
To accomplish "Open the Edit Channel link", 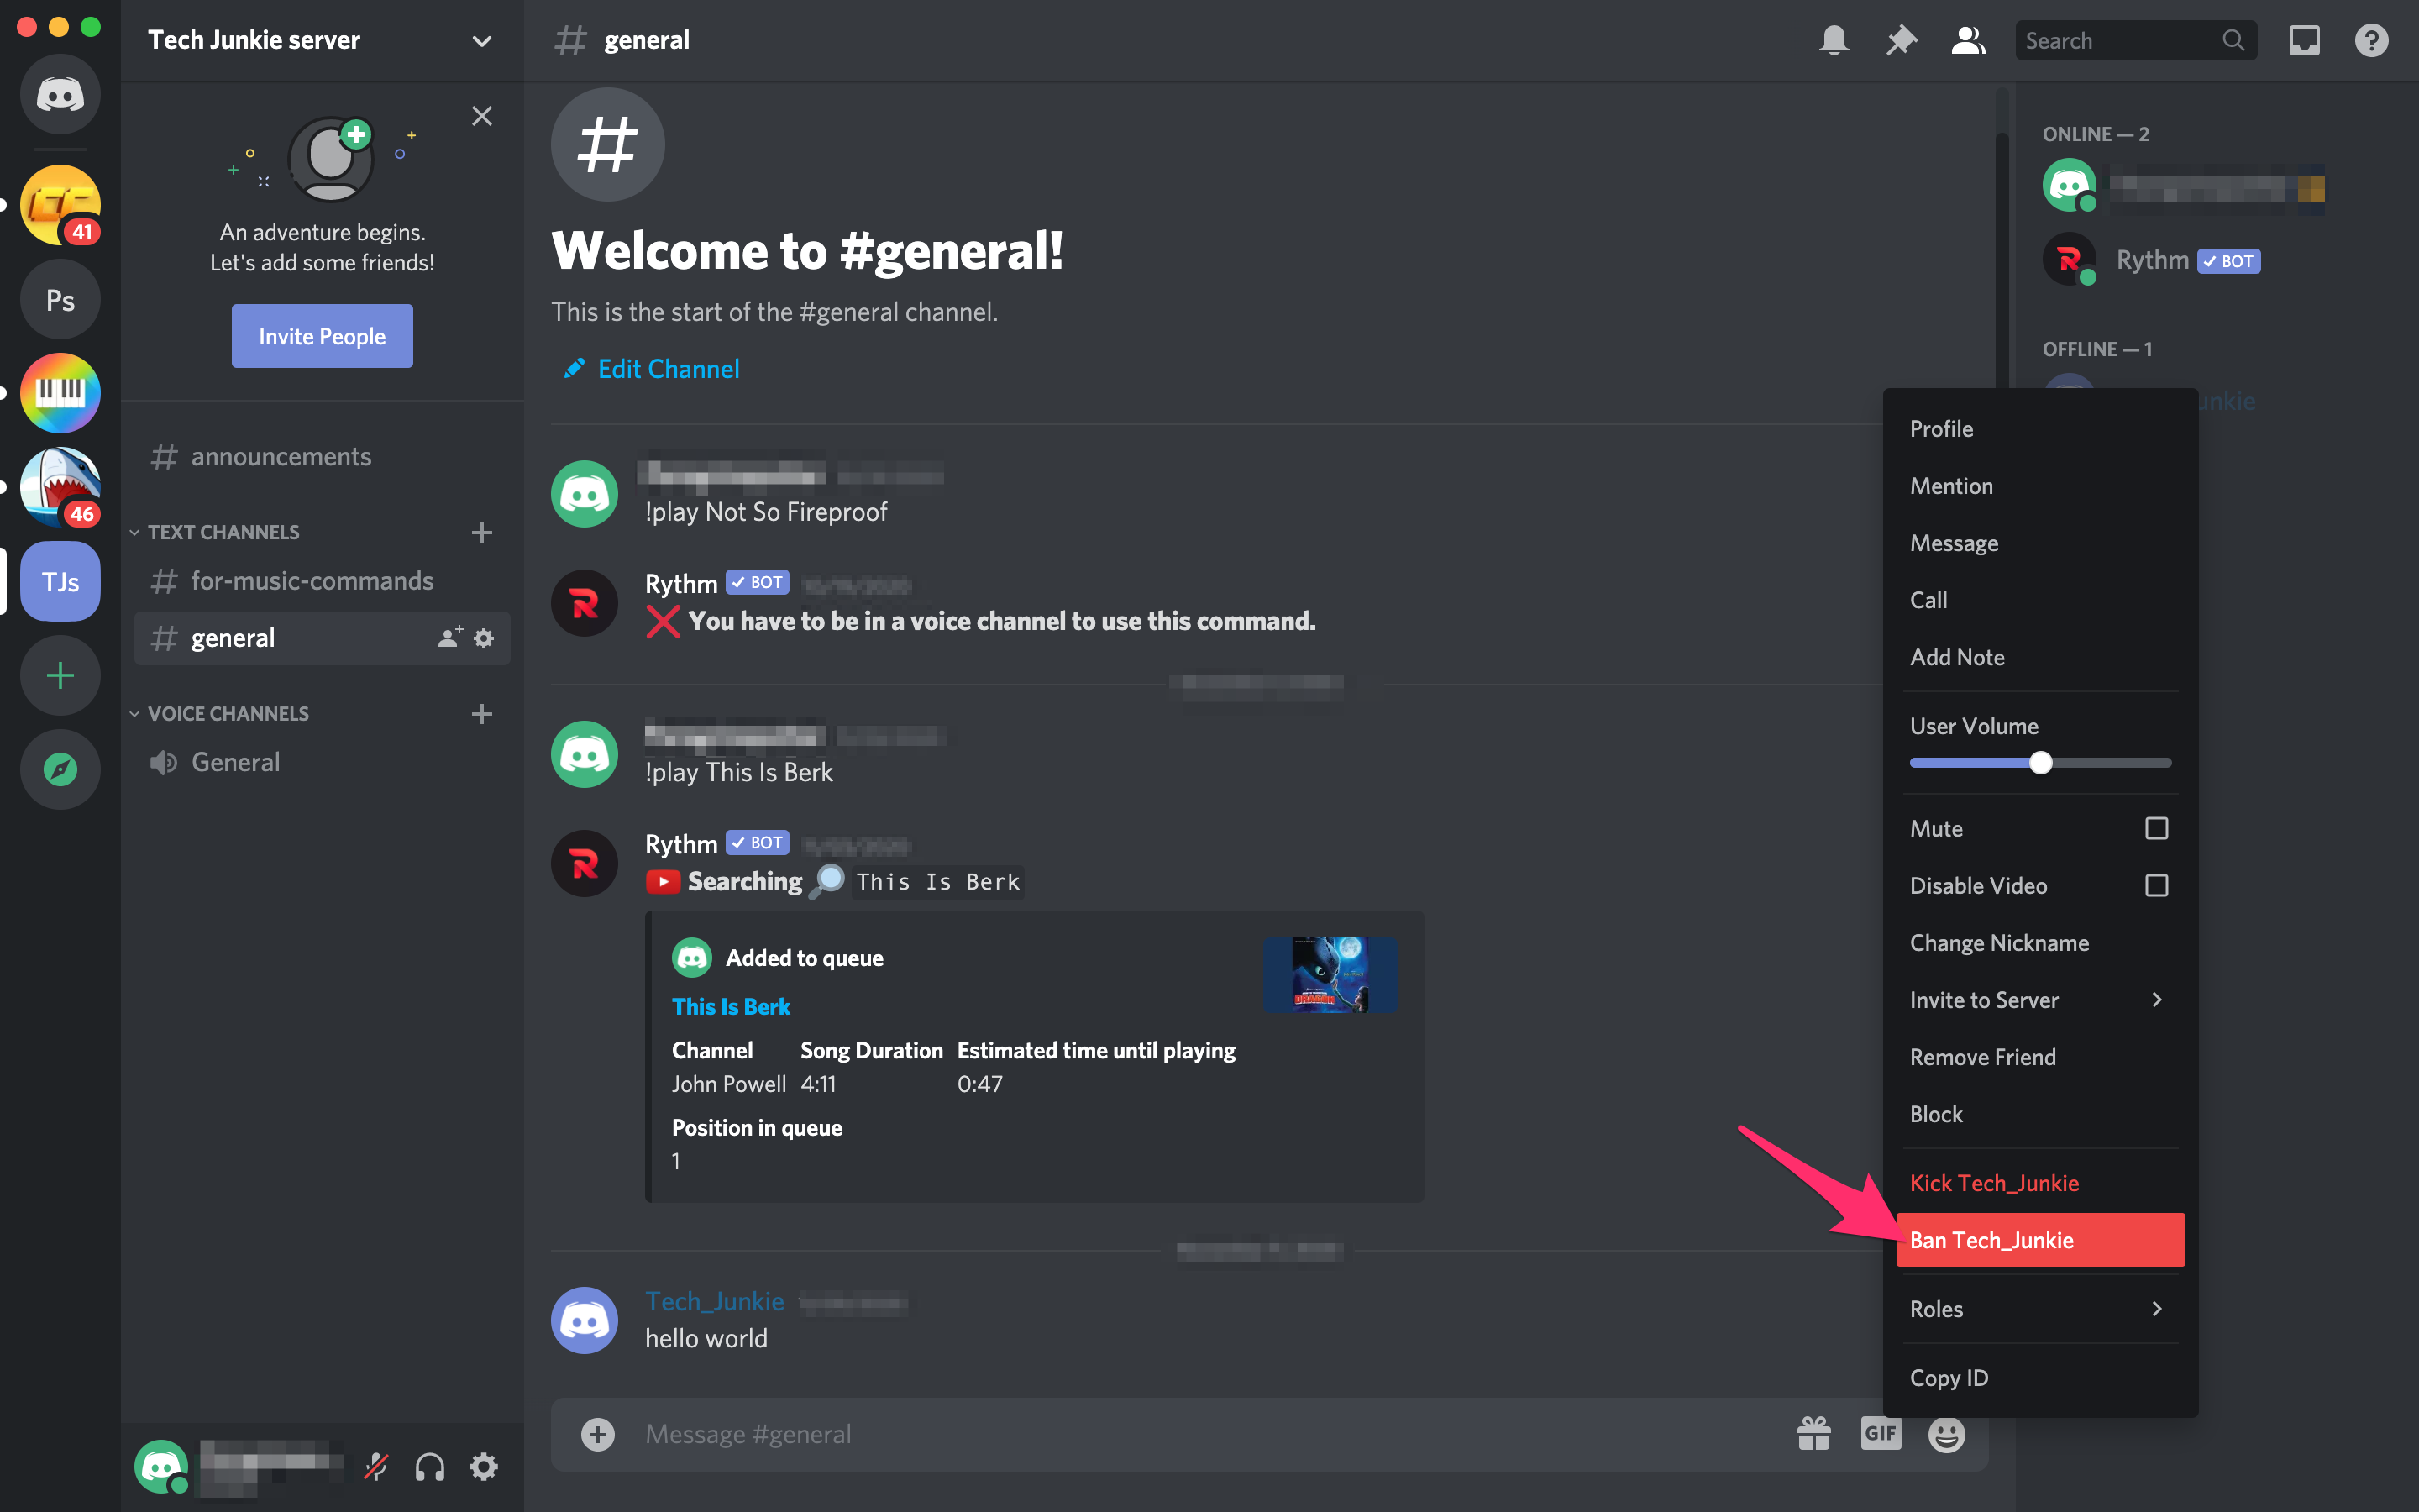I will (668, 368).
